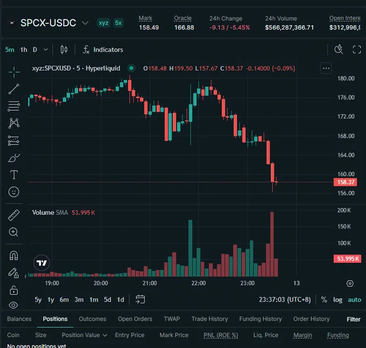Switch to the TWAP tab

172,319
